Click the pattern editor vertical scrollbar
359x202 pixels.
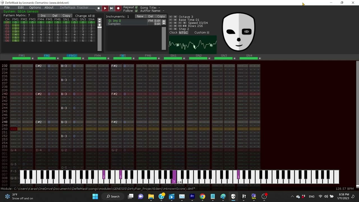(x=357, y=123)
